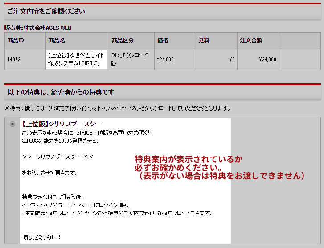Viewport: 324px width, 248px height.
Task: Click the 商品名 column header
Action: (x=77, y=41)
